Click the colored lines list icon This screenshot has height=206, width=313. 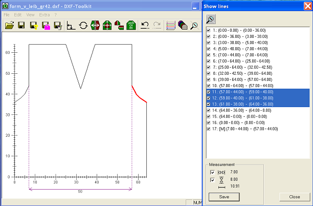171,25
